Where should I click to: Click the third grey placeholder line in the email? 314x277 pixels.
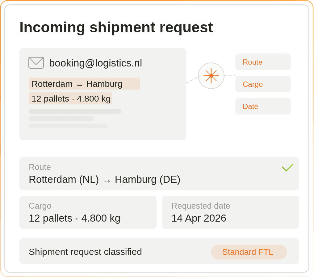tap(68, 126)
